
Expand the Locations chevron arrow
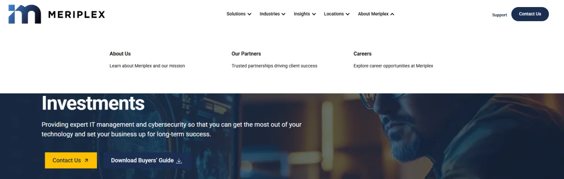click(x=347, y=14)
